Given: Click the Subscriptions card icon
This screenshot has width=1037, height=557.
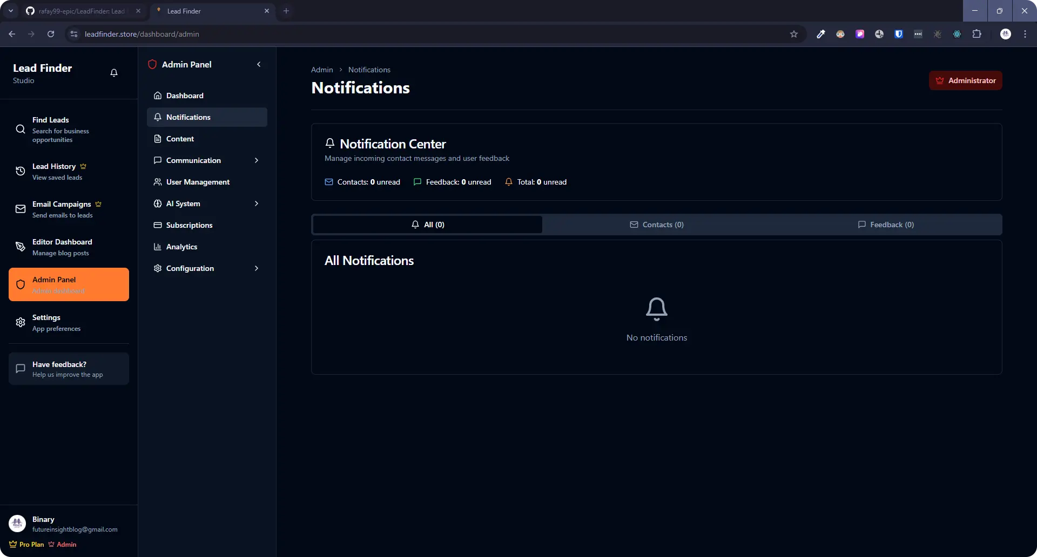Looking at the screenshot, I should (x=158, y=225).
